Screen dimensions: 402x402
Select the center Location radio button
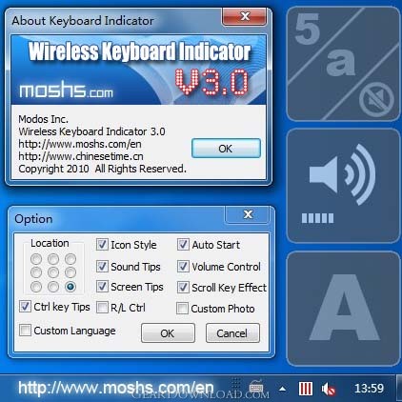click(53, 272)
